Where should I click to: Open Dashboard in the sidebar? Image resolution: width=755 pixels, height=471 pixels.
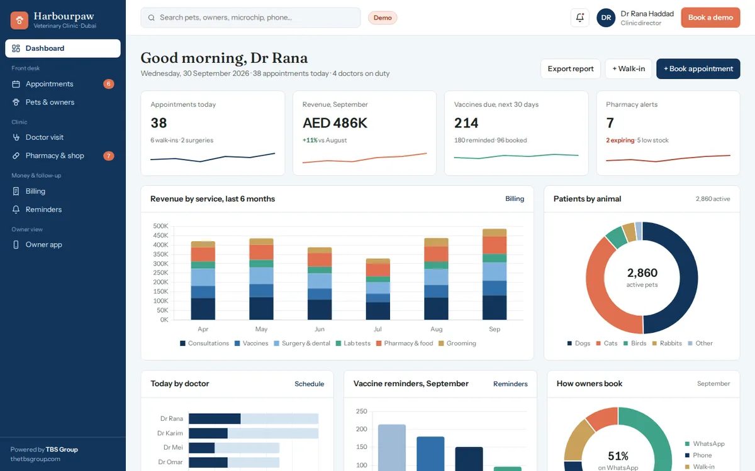(63, 48)
